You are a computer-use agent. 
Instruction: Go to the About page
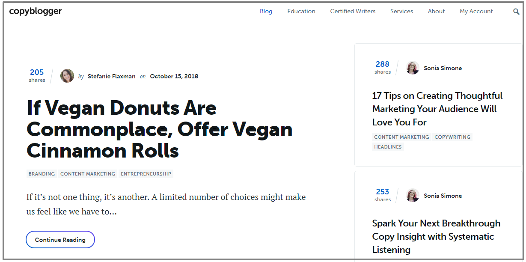[436, 11]
